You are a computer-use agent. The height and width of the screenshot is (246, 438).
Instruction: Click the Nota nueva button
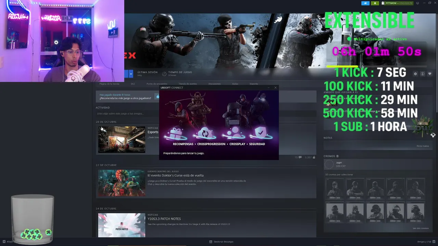(423, 146)
